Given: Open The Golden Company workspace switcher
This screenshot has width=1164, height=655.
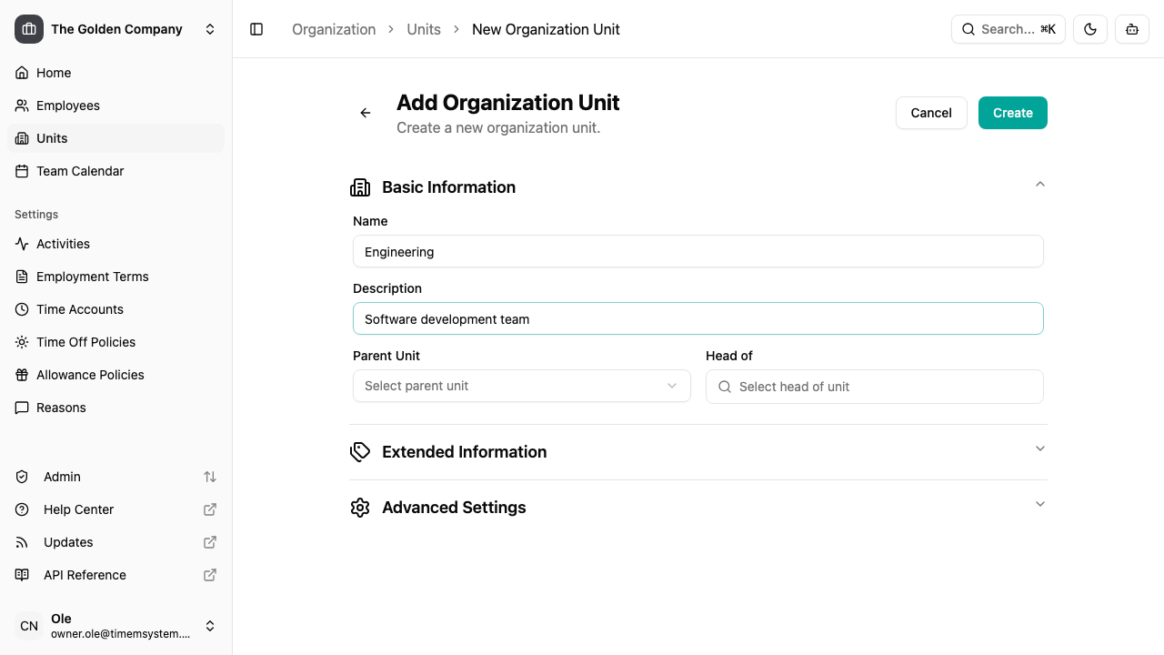Looking at the screenshot, I should [116, 29].
